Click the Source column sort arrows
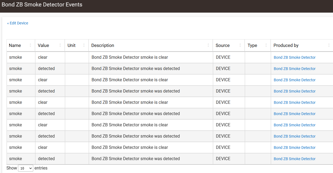This screenshot has height=173, width=333. (240, 45)
